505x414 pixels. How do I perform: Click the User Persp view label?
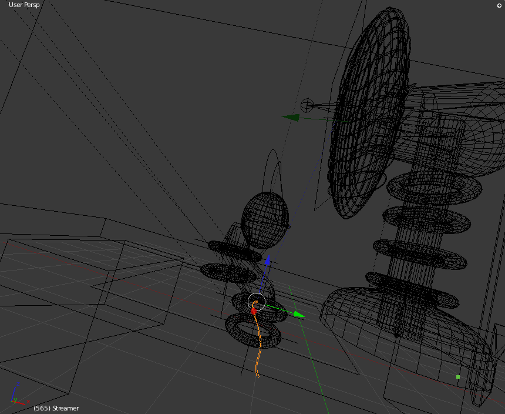point(24,5)
